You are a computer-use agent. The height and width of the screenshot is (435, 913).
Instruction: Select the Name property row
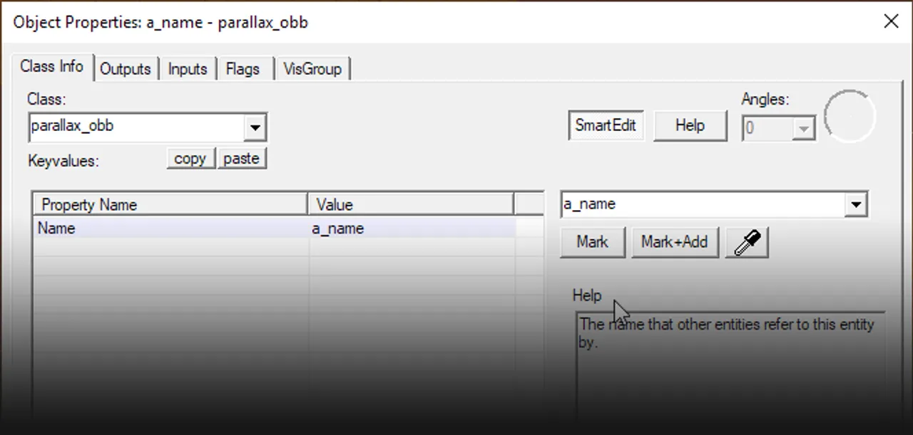pos(171,229)
